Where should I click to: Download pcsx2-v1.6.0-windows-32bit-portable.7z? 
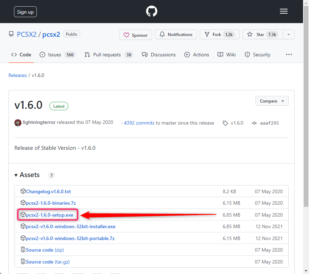70,238
